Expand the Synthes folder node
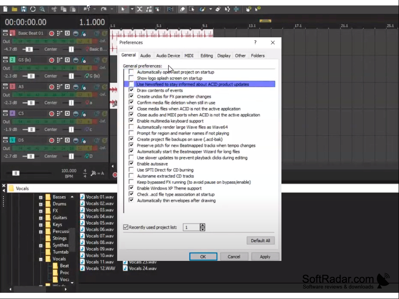The width and height of the screenshot is (399, 299). (x=41, y=245)
